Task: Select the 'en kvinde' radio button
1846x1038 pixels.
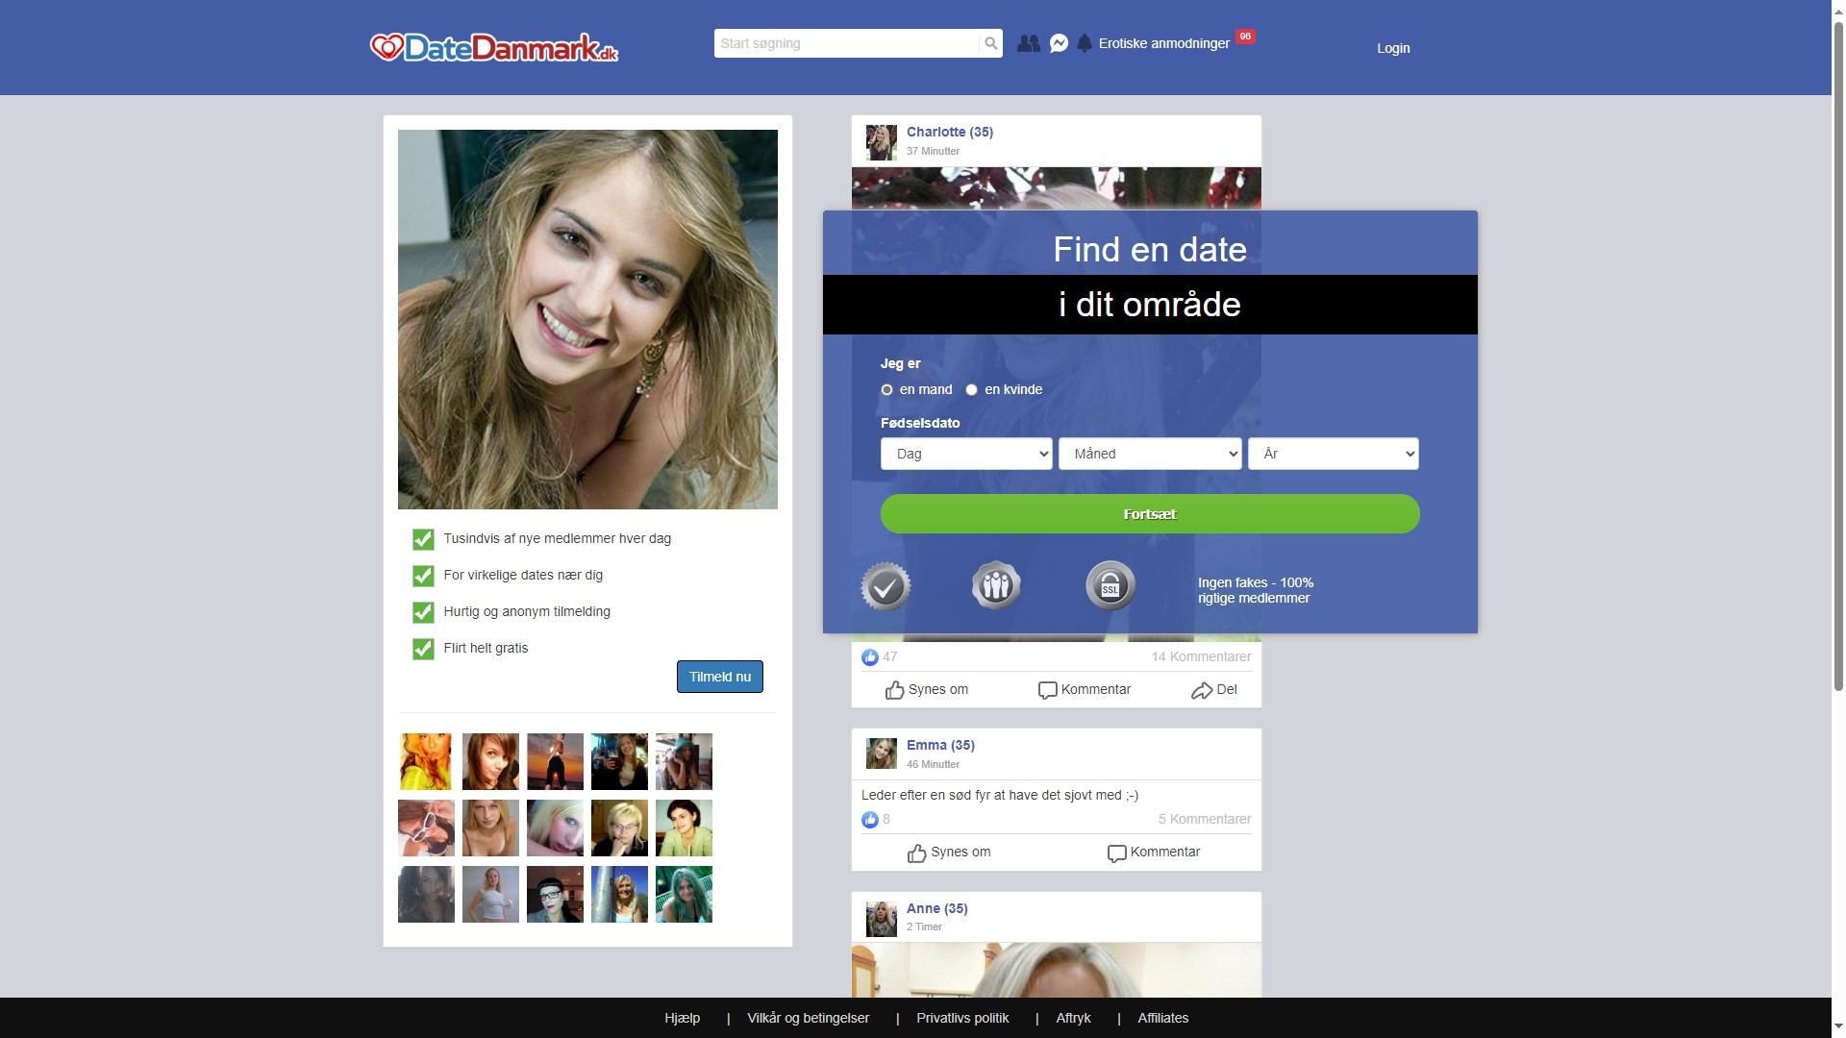Action: [971, 390]
